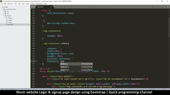
Task: Restore down the Sublime Text window
Action: (162, 1)
